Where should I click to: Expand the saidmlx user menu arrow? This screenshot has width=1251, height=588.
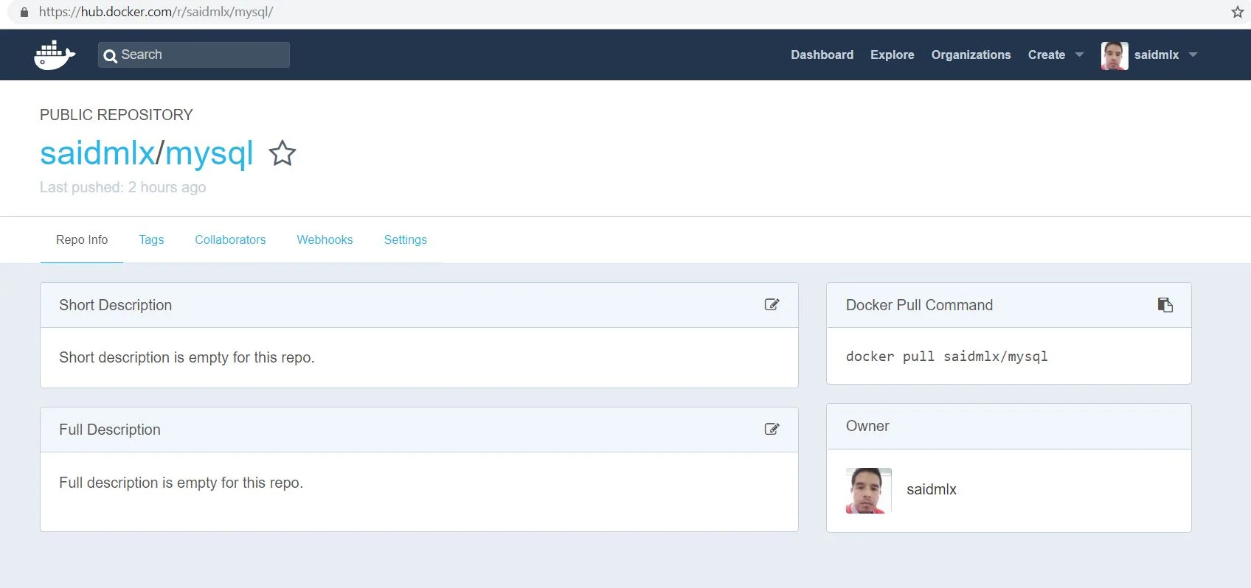[1193, 55]
